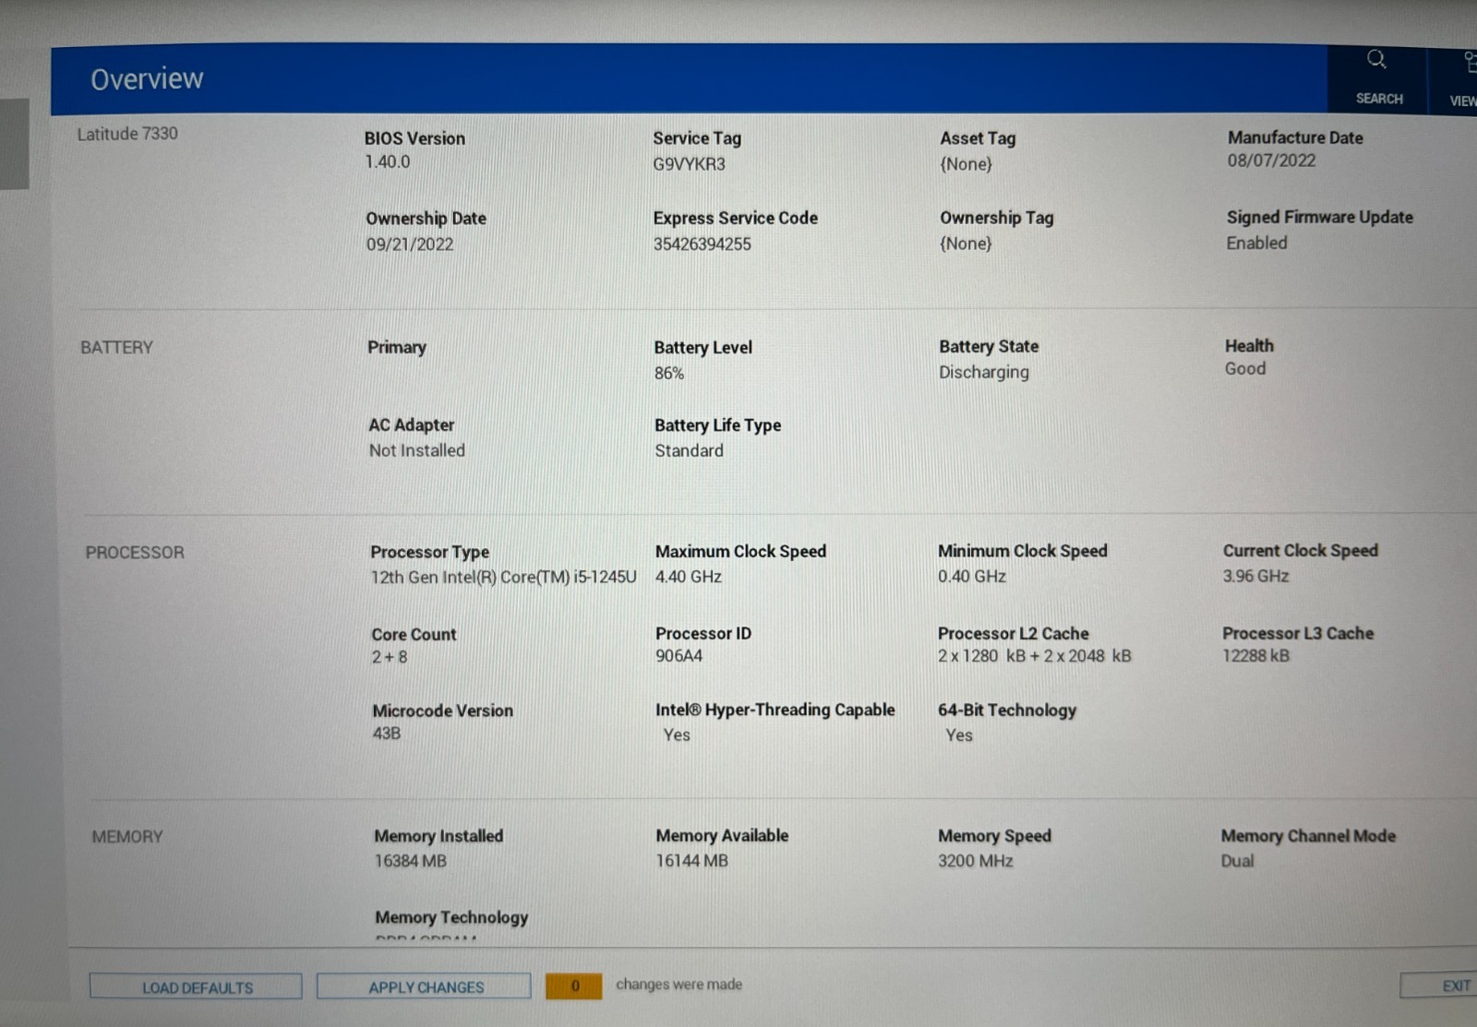Click Battery Life Type Standard value
The image size is (1477, 1027).
coord(689,450)
